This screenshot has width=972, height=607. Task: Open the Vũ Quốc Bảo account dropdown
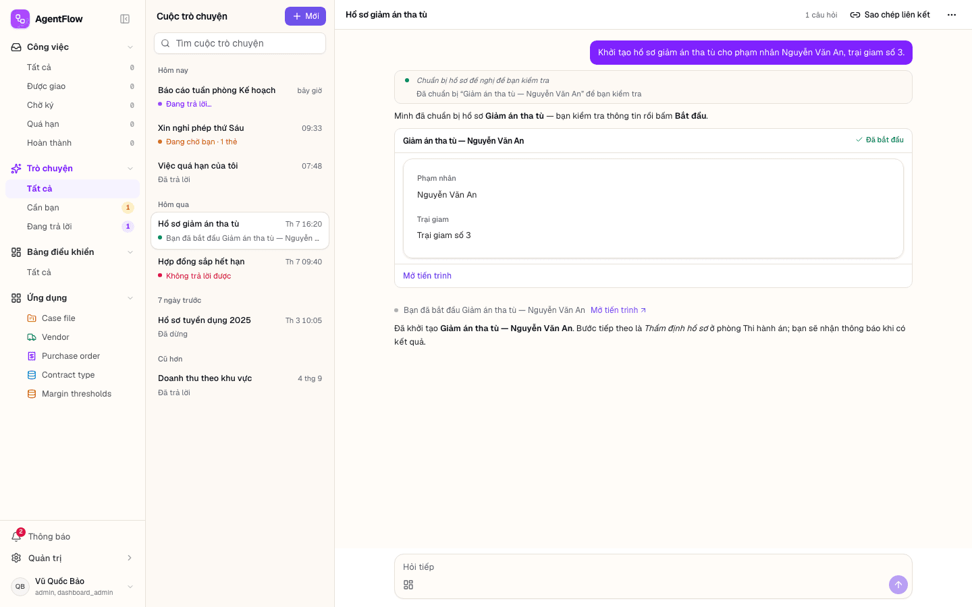pos(130,587)
